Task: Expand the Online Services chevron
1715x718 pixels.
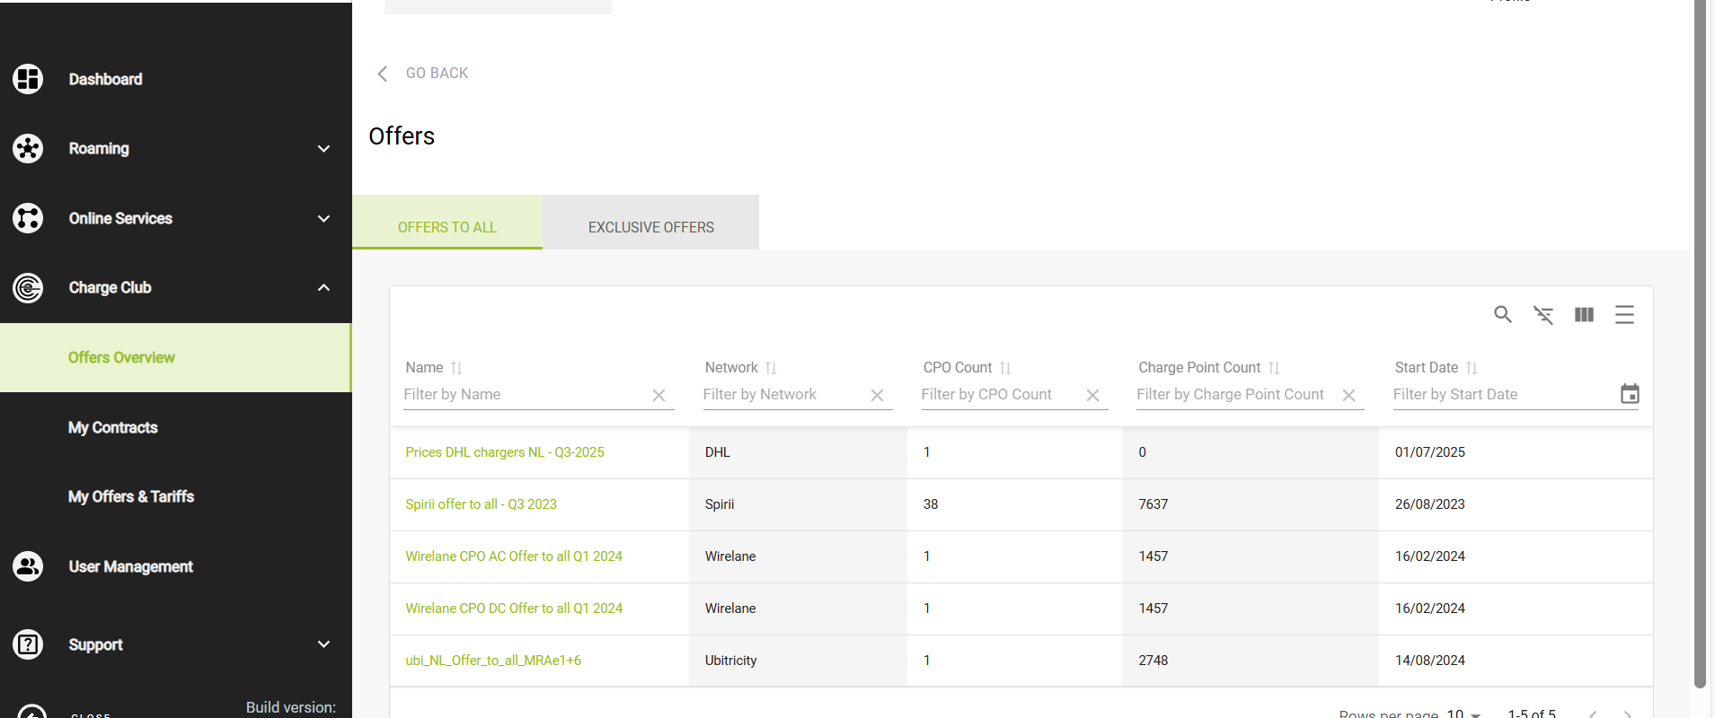Action: point(323,218)
